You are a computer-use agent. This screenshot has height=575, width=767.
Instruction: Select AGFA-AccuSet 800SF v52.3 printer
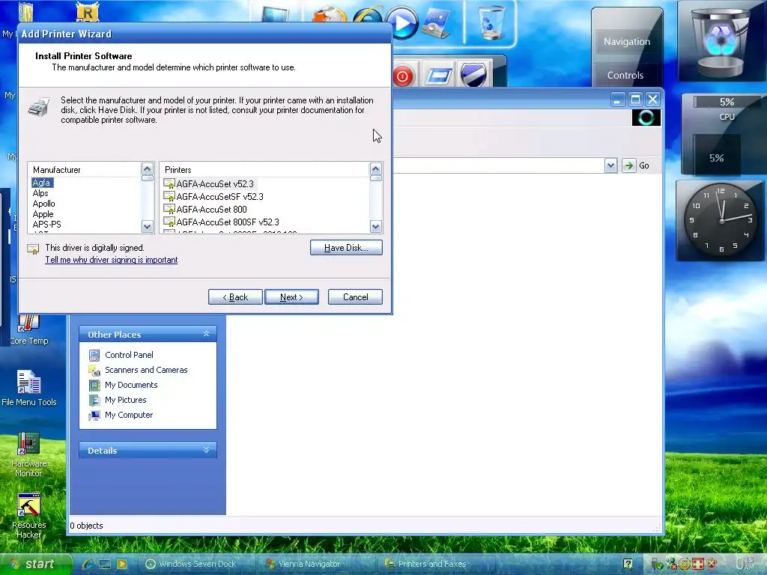click(x=222, y=222)
